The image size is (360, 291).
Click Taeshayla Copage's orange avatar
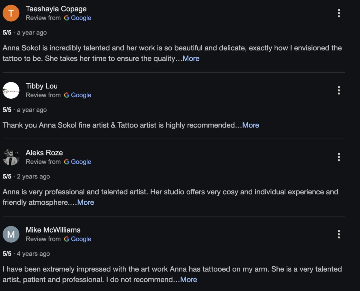click(11, 13)
